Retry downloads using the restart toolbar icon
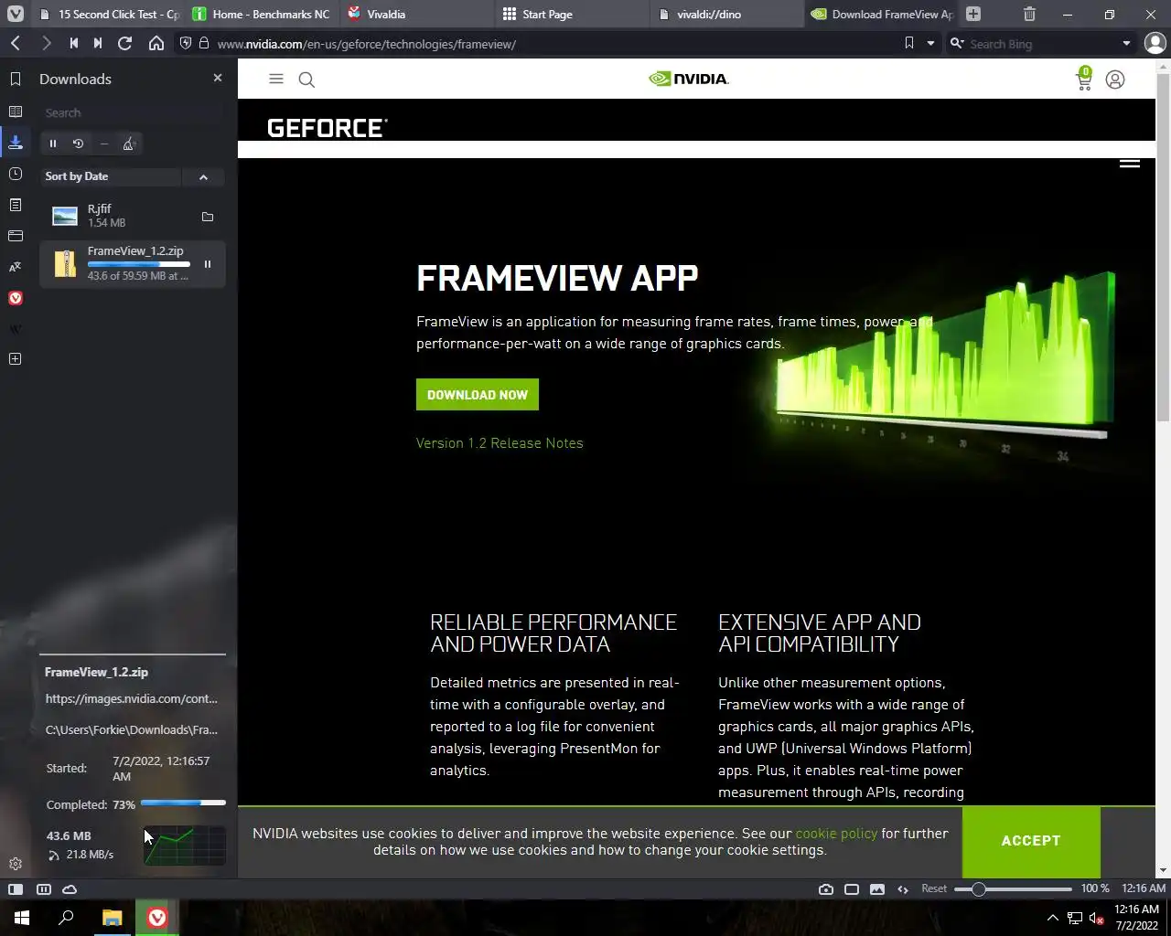The image size is (1171, 936). 79,144
